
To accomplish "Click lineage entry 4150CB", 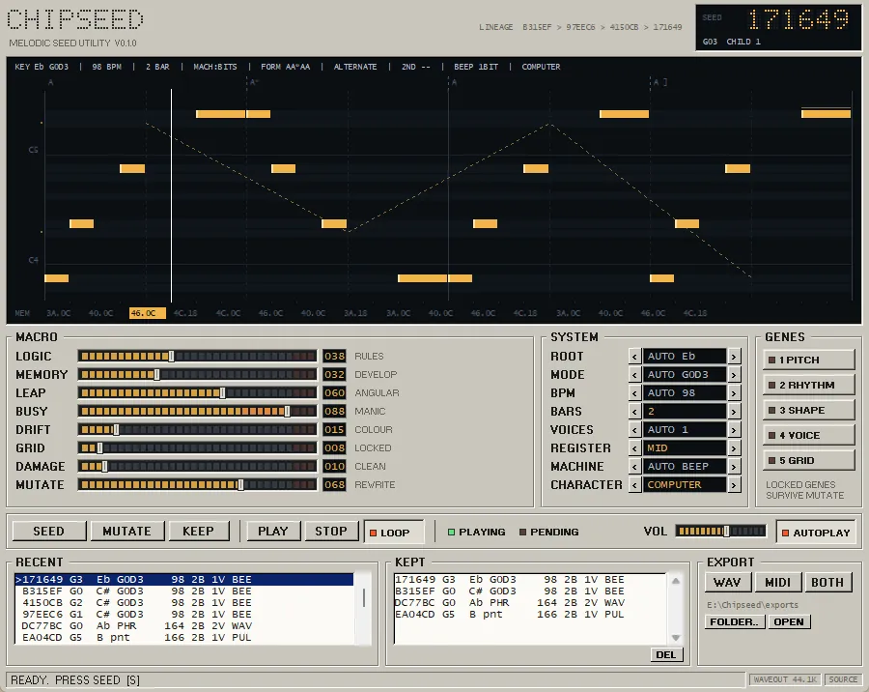I will (x=624, y=27).
